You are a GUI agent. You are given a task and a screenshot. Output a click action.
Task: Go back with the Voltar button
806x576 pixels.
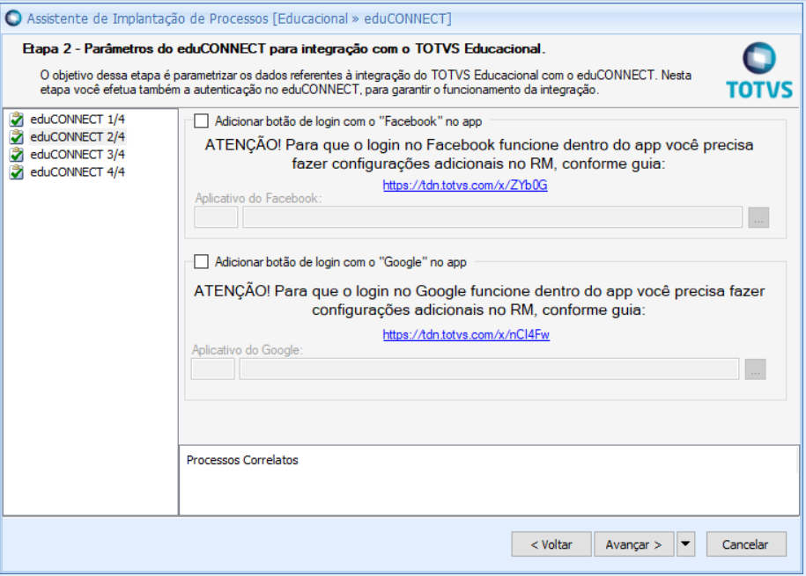(x=551, y=544)
